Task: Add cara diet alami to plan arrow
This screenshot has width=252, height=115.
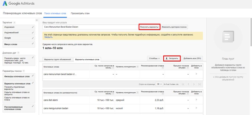Action: (196, 100)
